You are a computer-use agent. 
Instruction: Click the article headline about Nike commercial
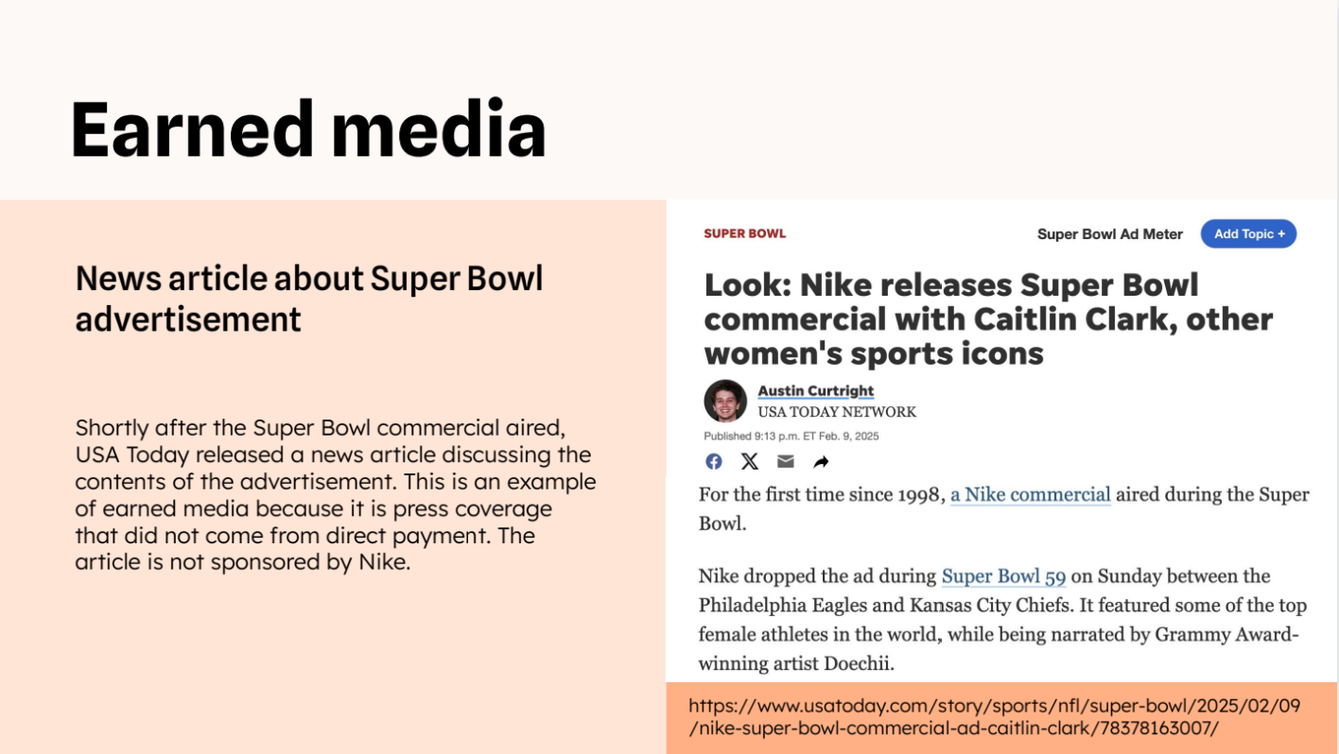click(988, 319)
